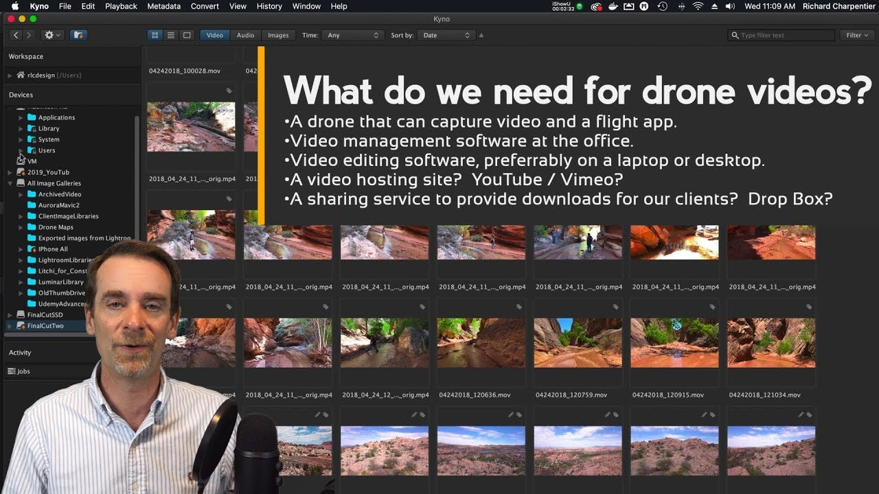879x494 pixels.
Task: Open the Playback menu
Action: [121, 6]
